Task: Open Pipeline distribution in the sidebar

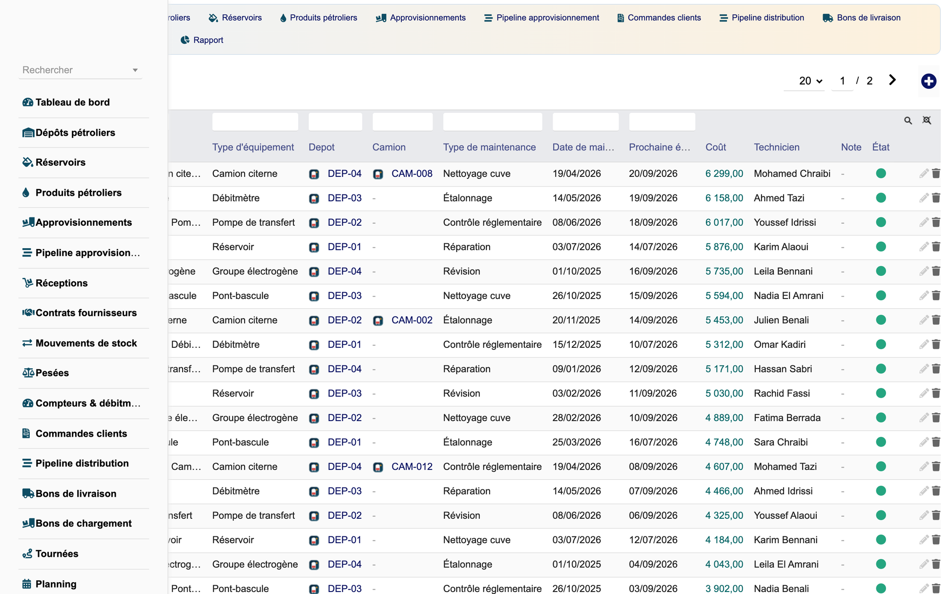Action: (x=82, y=463)
